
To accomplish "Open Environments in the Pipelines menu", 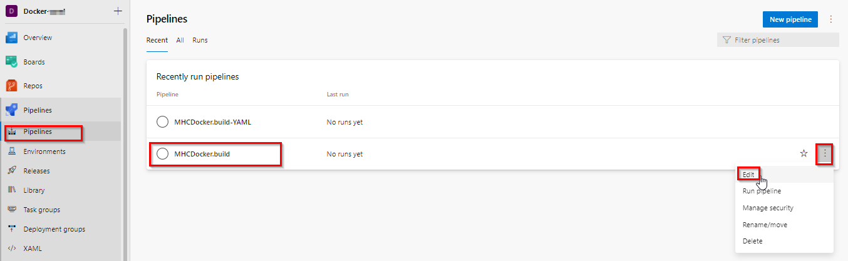I will click(44, 151).
